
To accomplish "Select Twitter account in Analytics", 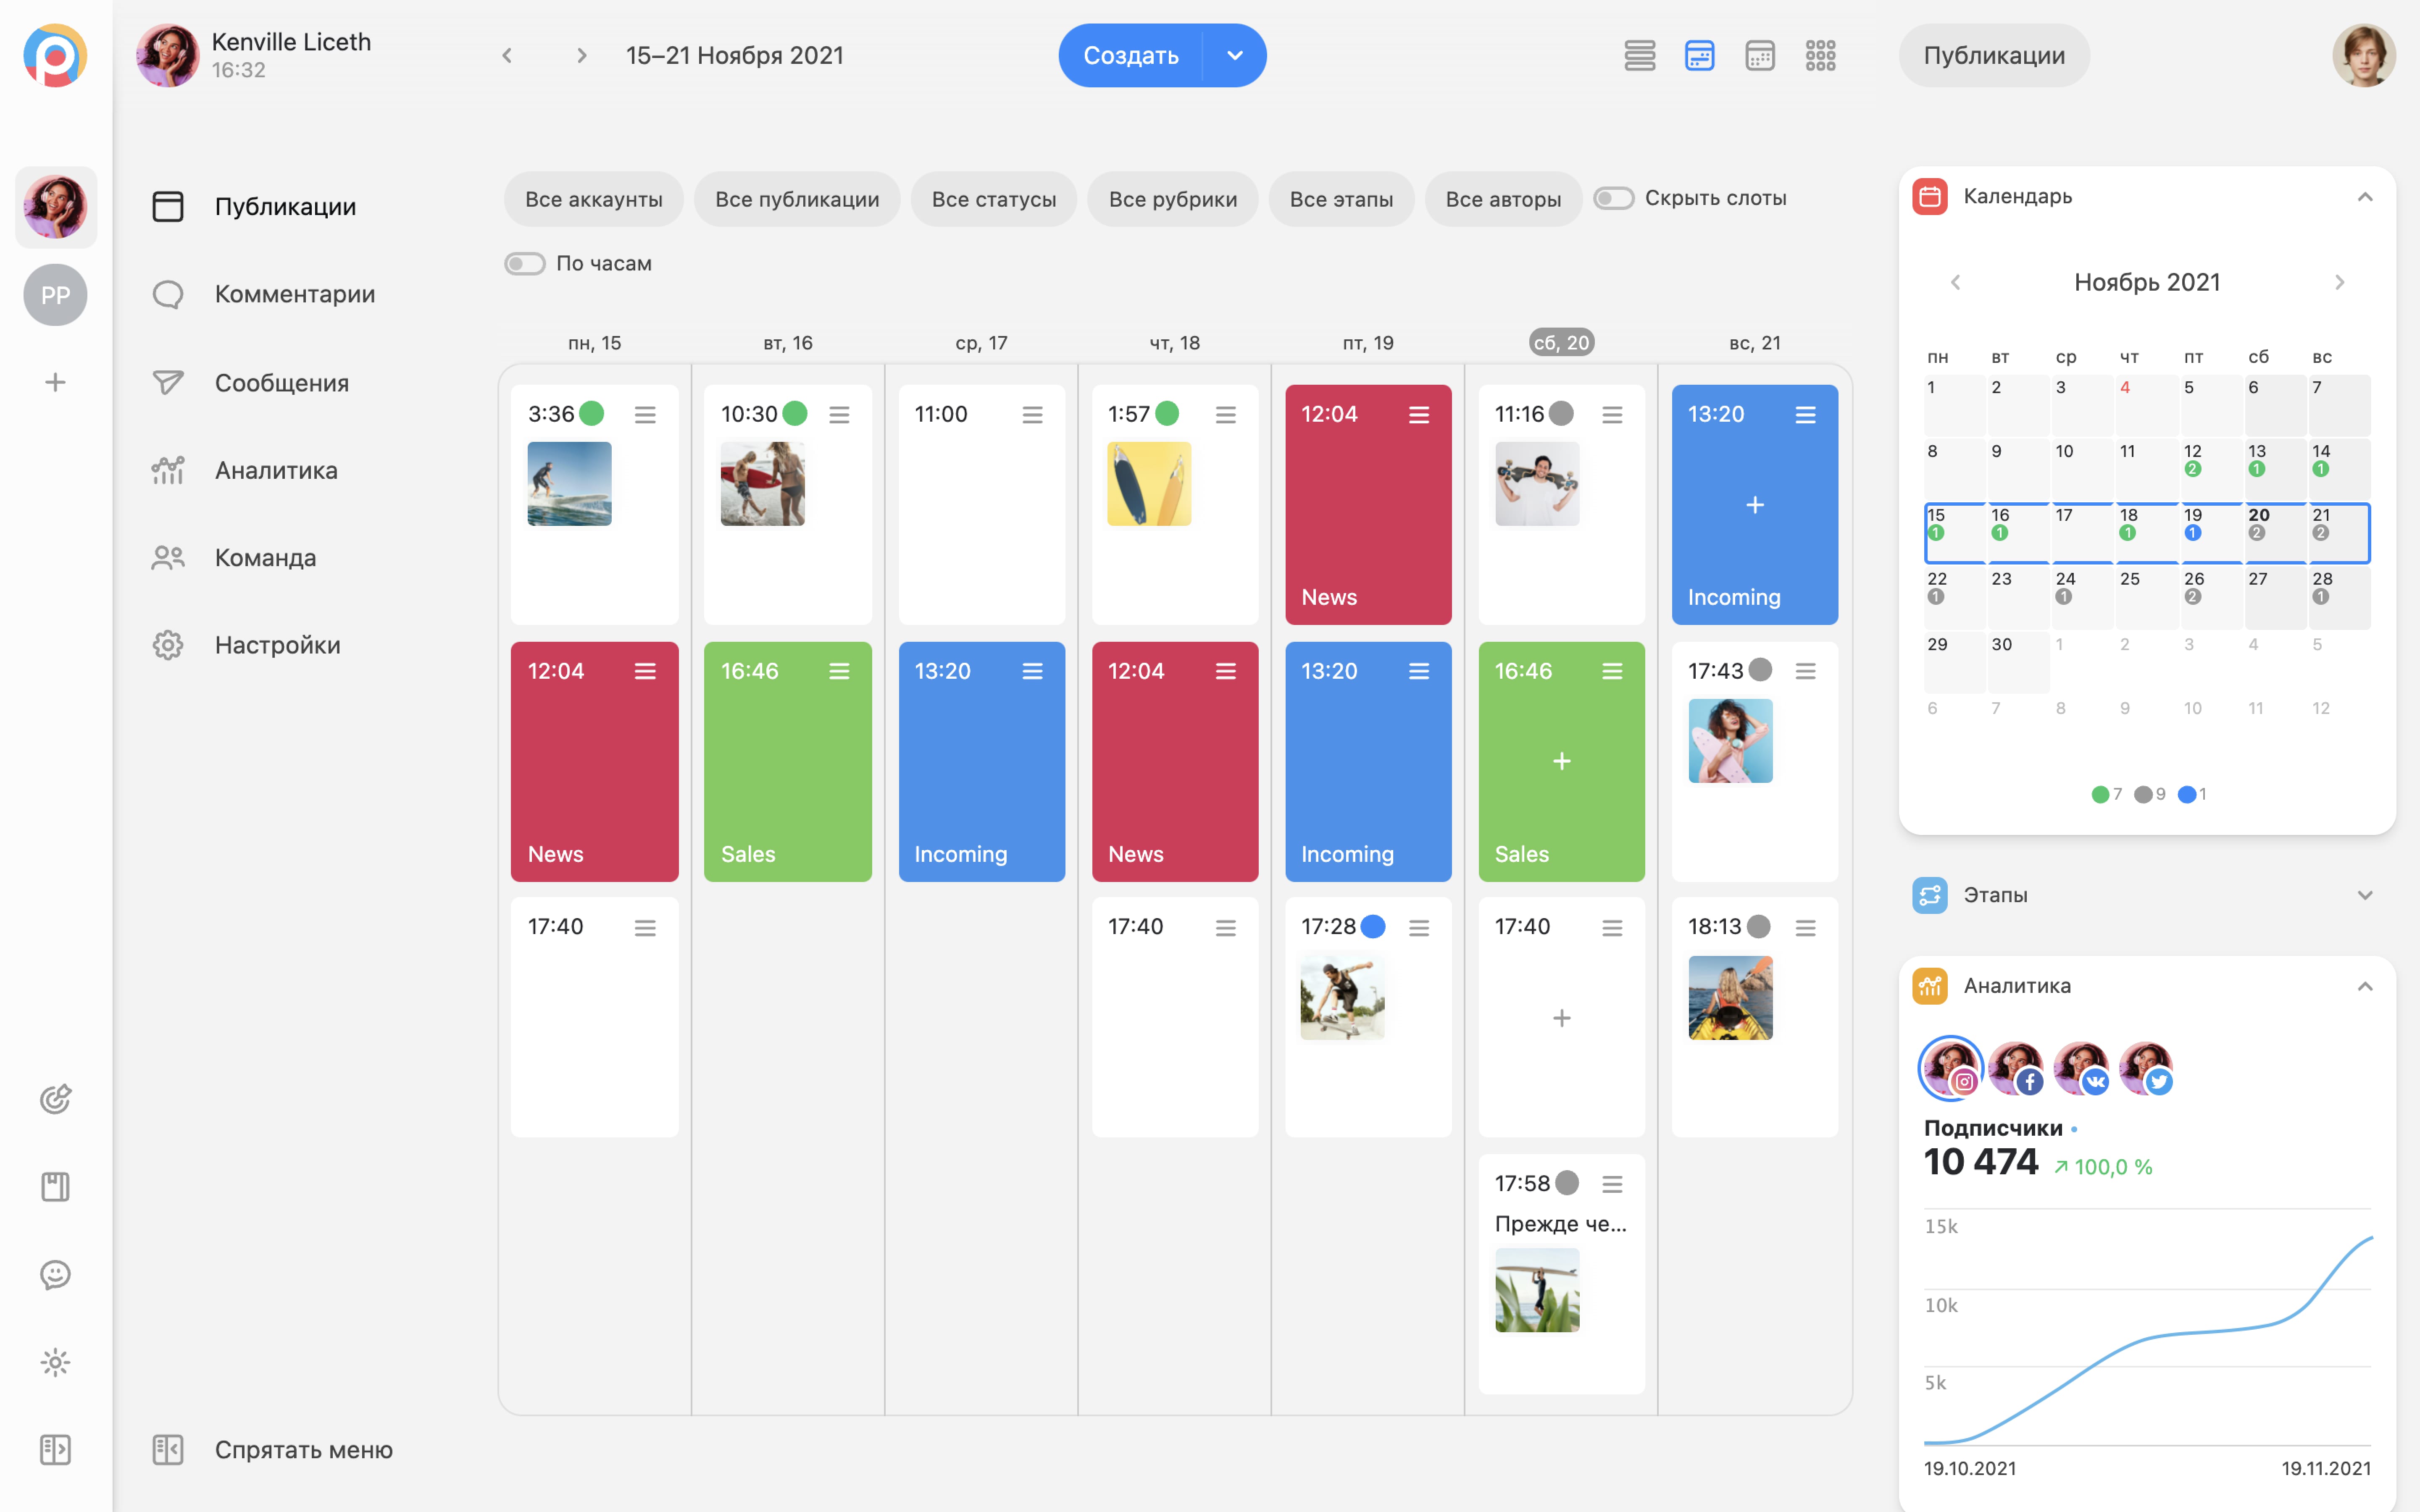I will (x=2146, y=1068).
